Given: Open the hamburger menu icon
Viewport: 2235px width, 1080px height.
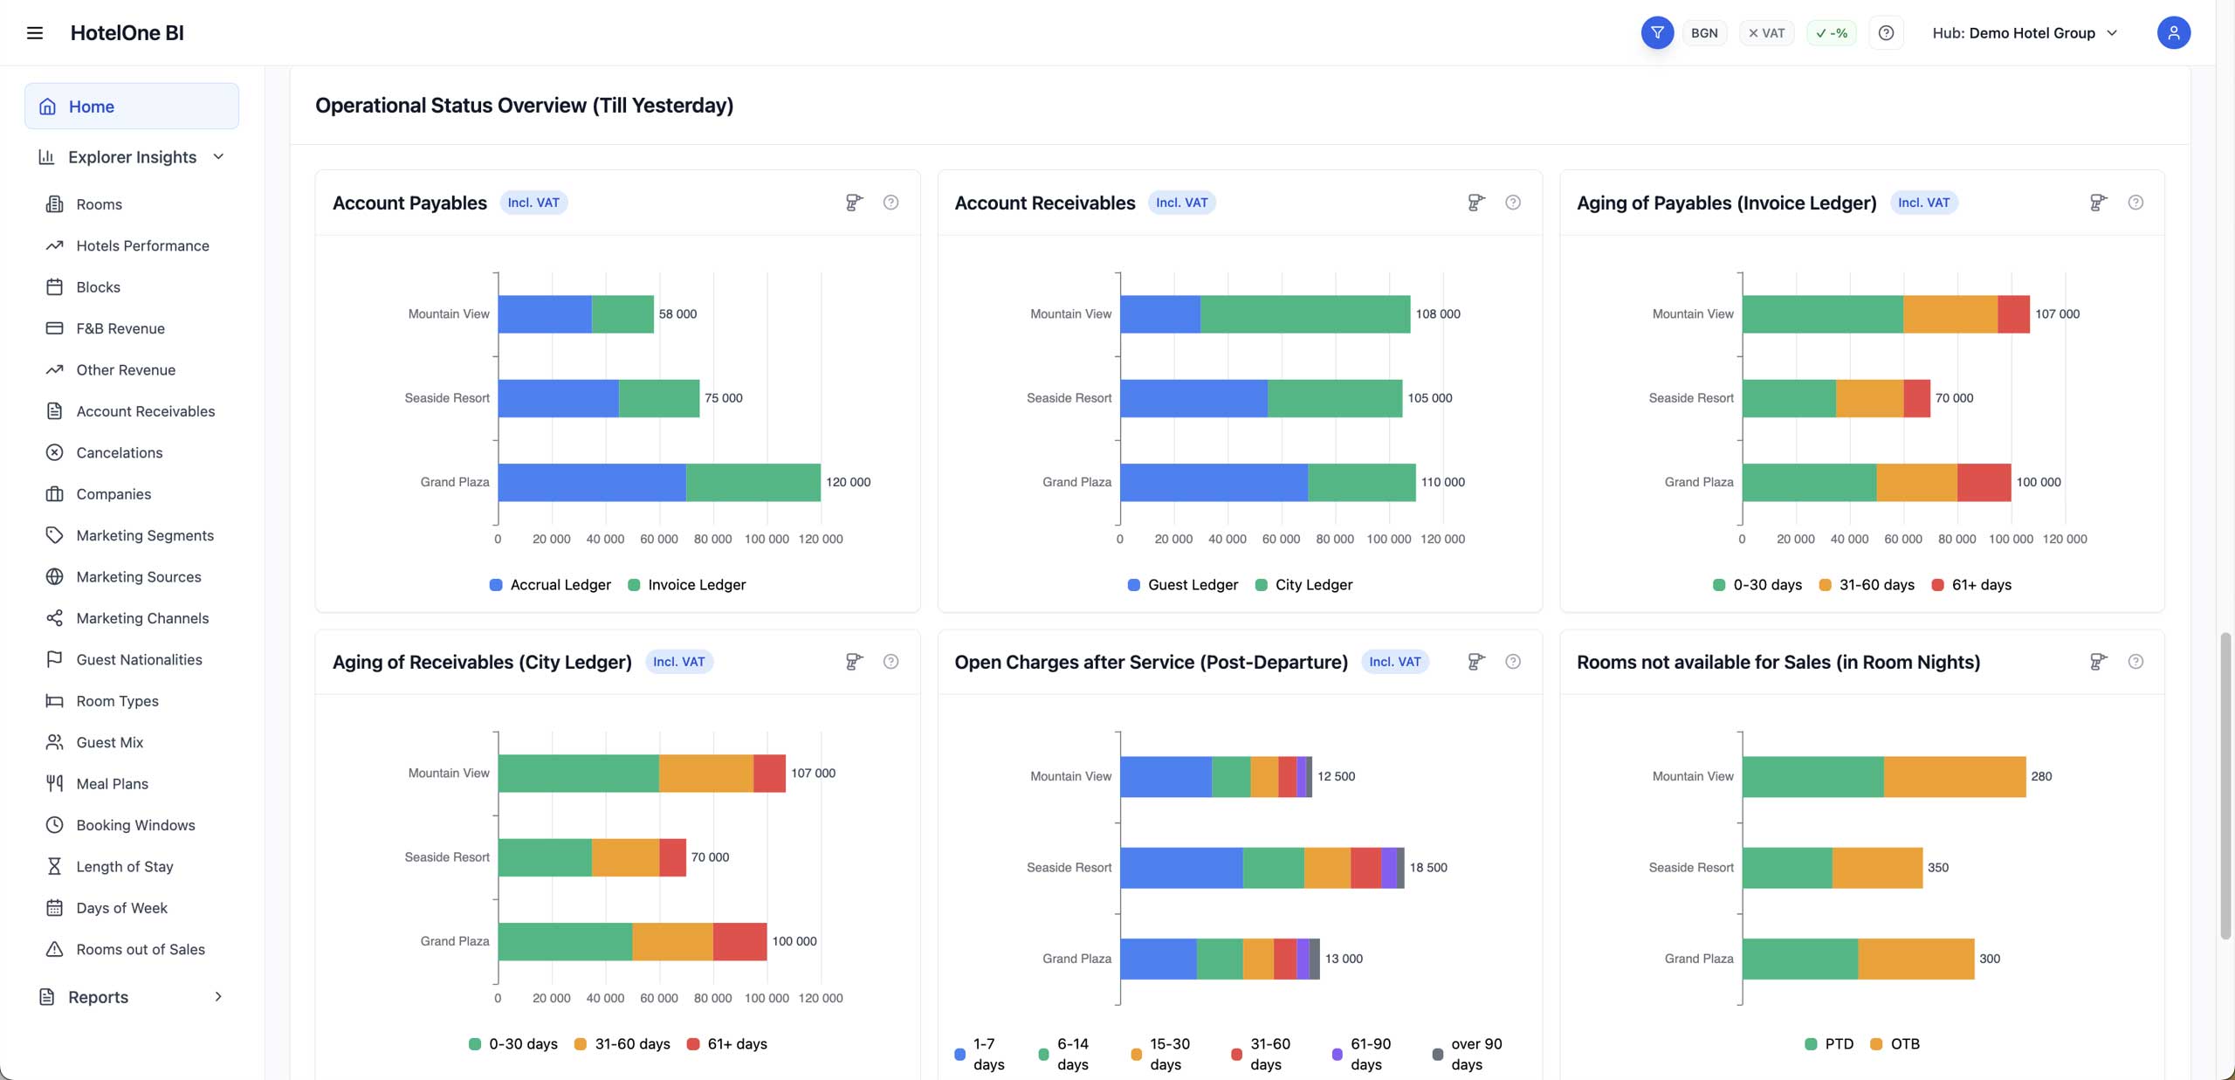Looking at the screenshot, I should coord(35,33).
